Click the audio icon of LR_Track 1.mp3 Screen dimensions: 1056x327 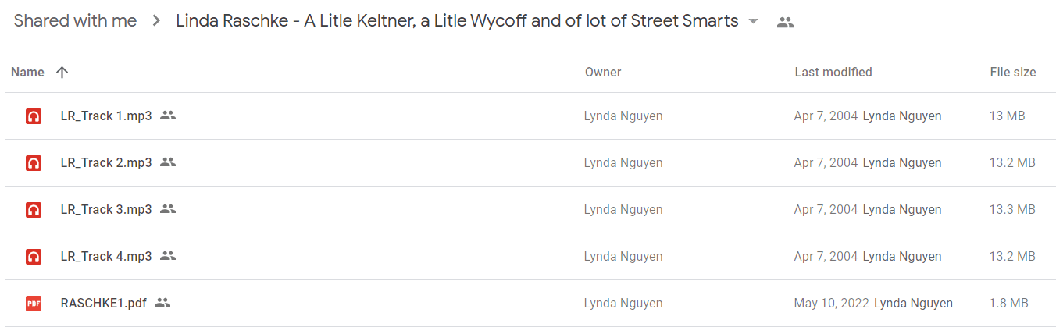(33, 116)
